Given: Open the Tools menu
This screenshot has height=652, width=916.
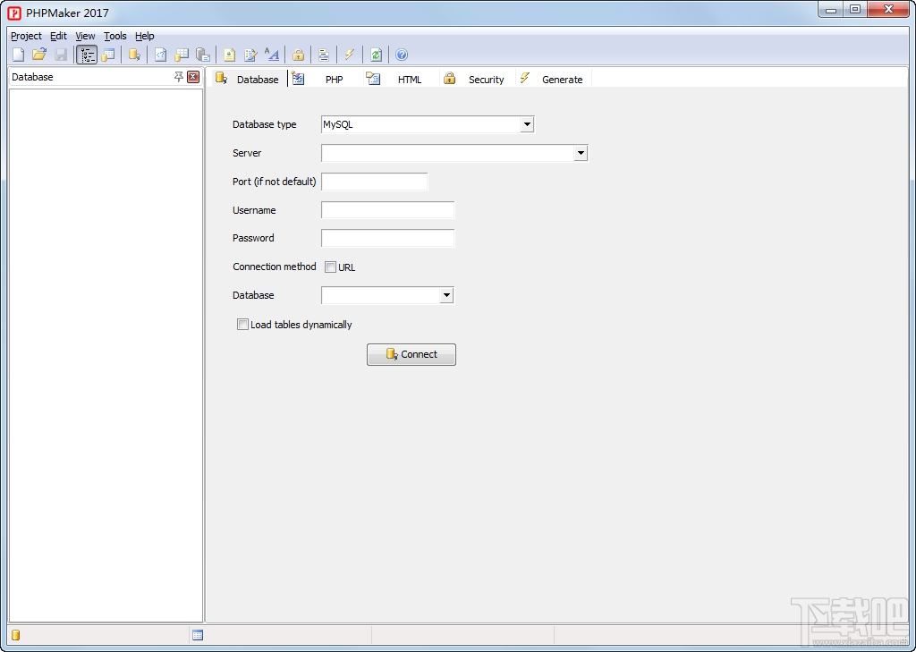Looking at the screenshot, I should click(x=115, y=36).
